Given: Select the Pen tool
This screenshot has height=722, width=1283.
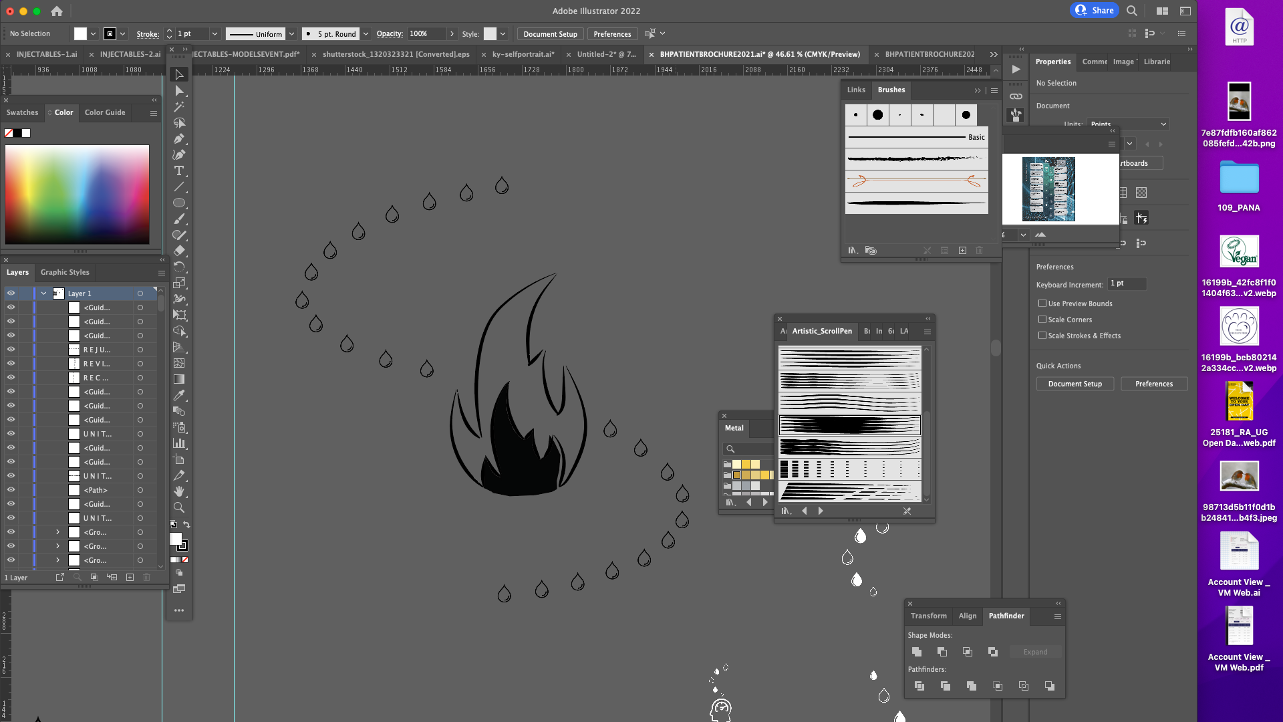Looking at the screenshot, I should 179,138.
